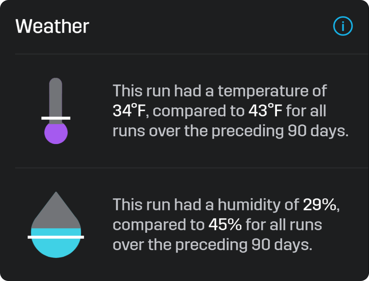The image size is (369, 281).
Task: Select the purple thermometer bulb
Action: tap(56, 133)
